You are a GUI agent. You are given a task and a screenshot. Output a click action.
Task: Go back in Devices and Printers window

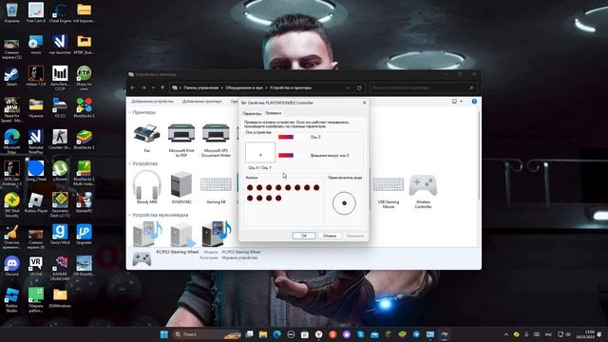(133, 88)
